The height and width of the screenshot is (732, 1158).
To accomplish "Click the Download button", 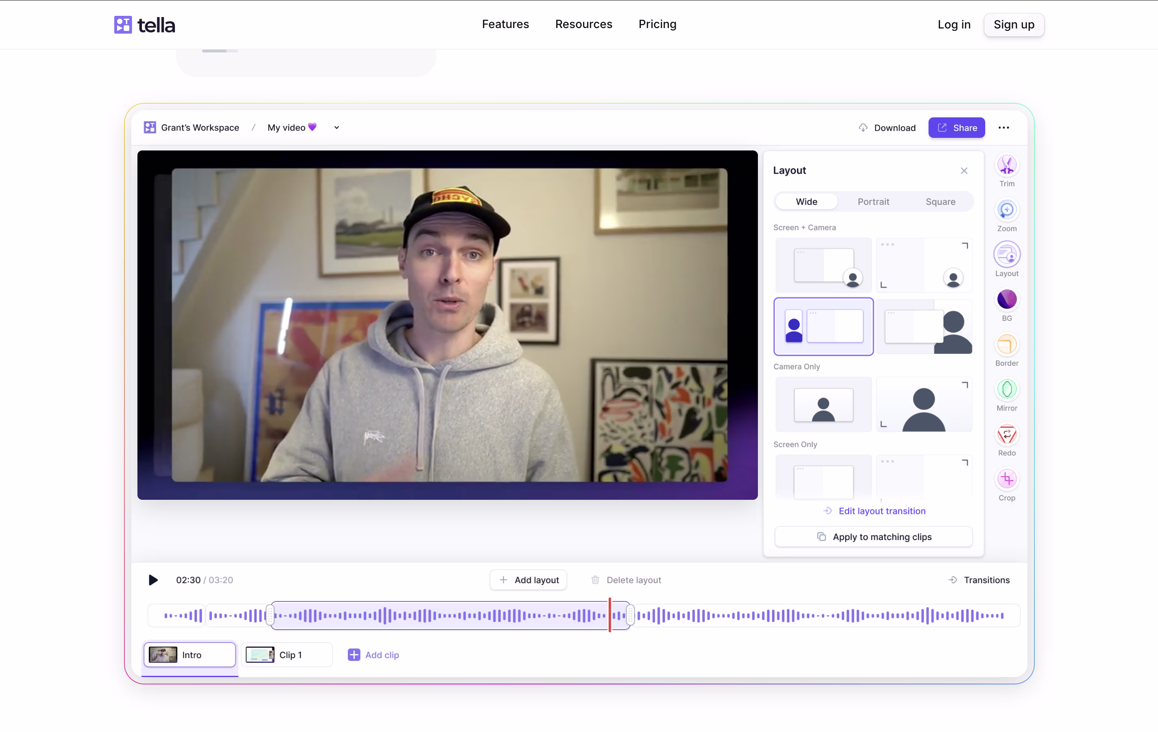I will (x=887, y=127).
